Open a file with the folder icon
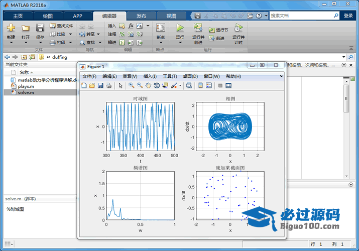 coord(26,28)
